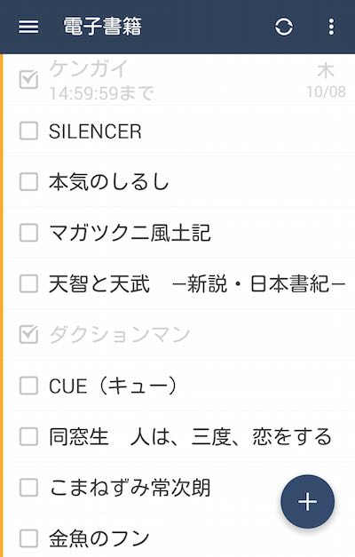Tap the plus floating add button

307,502
